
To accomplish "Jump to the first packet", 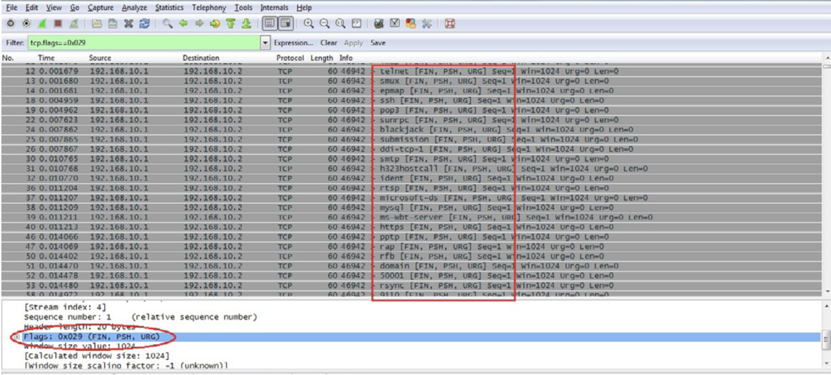I will tap(230, 24).
